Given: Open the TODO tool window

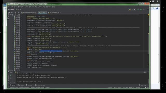Looking at the screenshot, I should tap(21, 85).
